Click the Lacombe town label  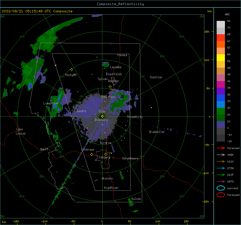click(x=116, y=67)
